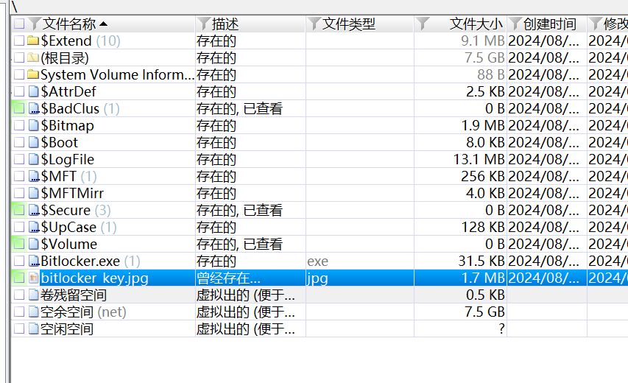628x383 pixels.
Task: Select the bitlocker_key.jpg file name
Action: point(94,278)
